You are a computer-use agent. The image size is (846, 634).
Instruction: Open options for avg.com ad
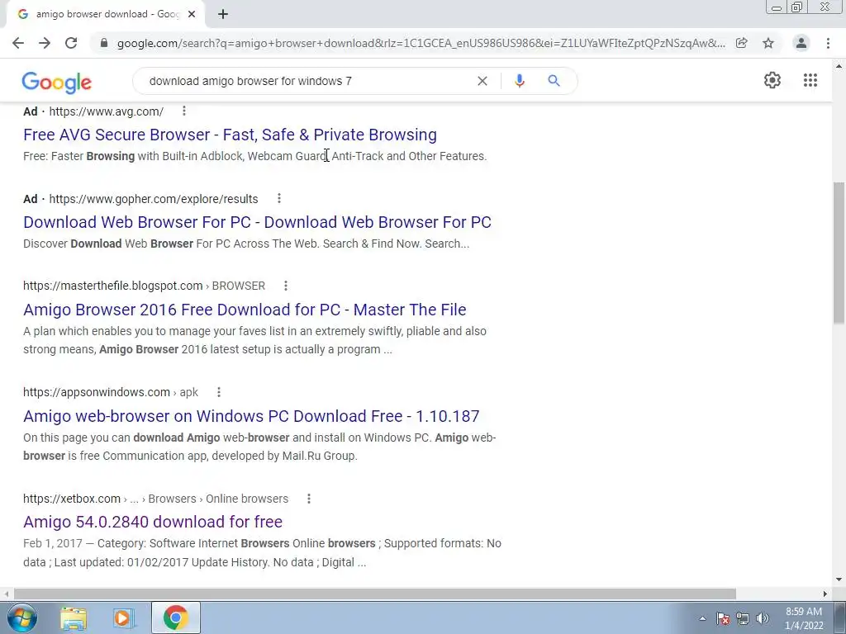tap(184, 111)
